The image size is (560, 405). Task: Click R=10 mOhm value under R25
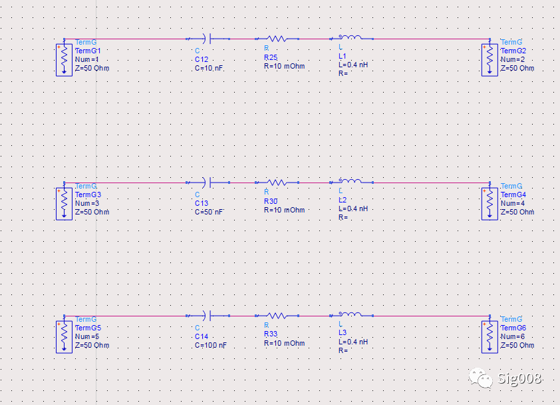pos(284,67)
